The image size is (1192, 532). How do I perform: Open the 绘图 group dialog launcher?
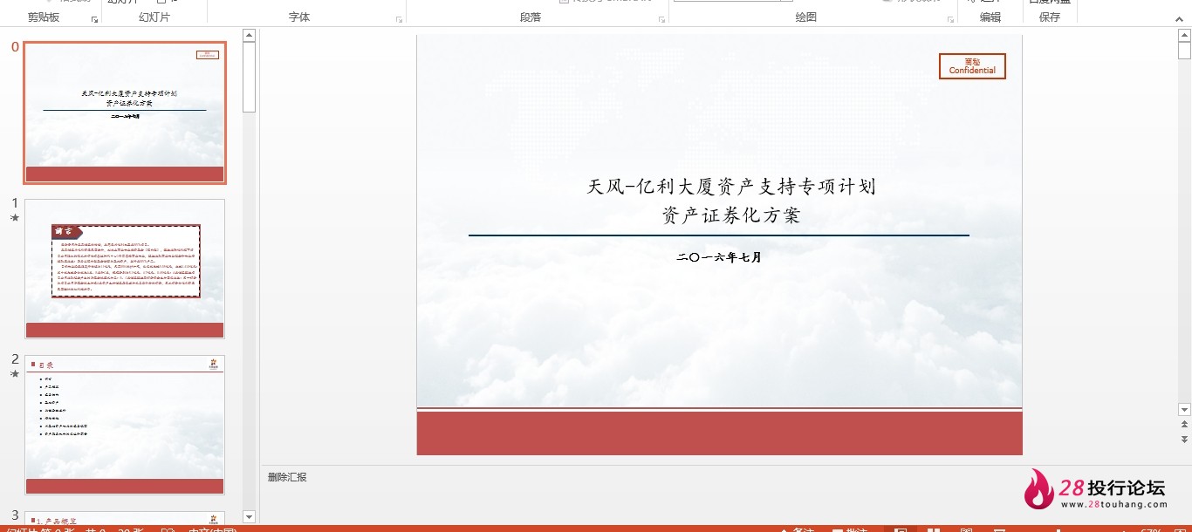pos(950,19)
